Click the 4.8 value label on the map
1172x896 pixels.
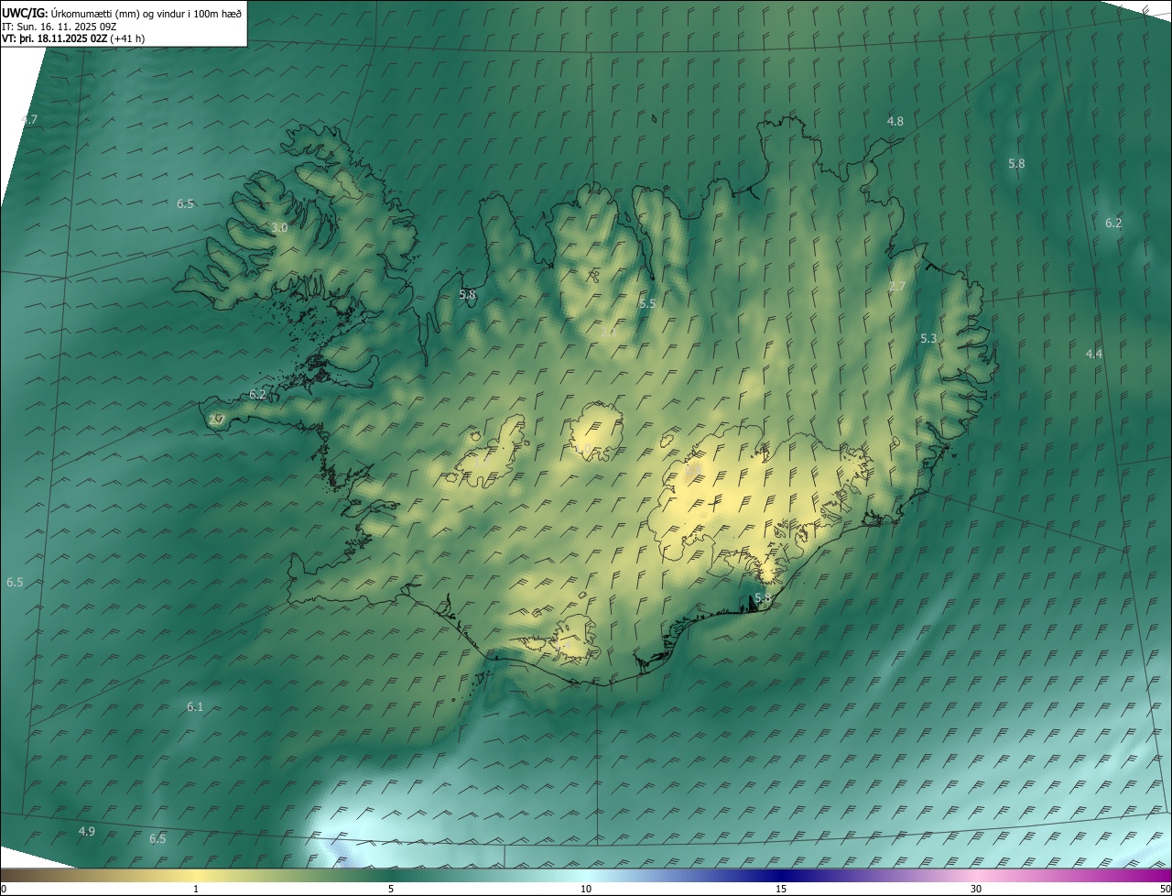(895, 121)
